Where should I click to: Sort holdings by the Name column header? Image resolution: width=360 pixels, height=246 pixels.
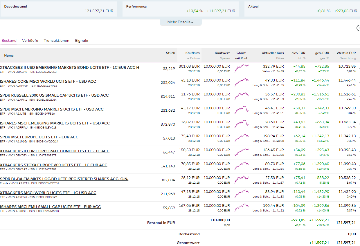(x=9, y=55)
